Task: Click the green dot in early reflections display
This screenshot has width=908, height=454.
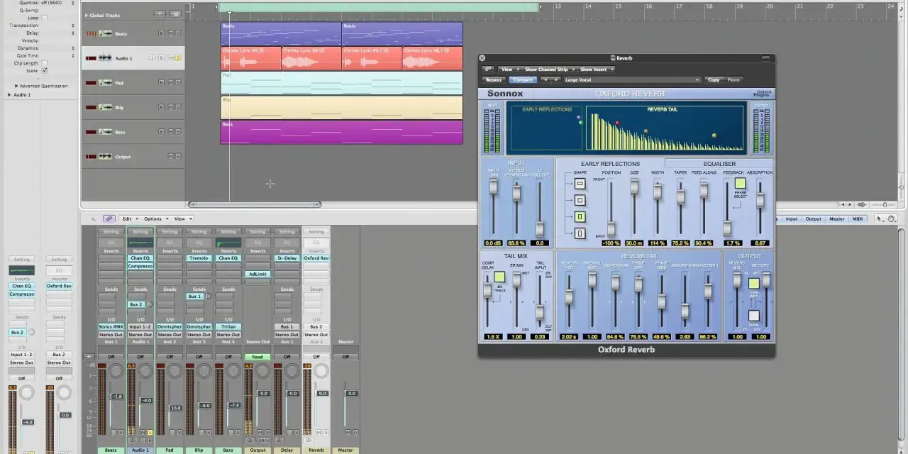Action: [x=580, y=123]
